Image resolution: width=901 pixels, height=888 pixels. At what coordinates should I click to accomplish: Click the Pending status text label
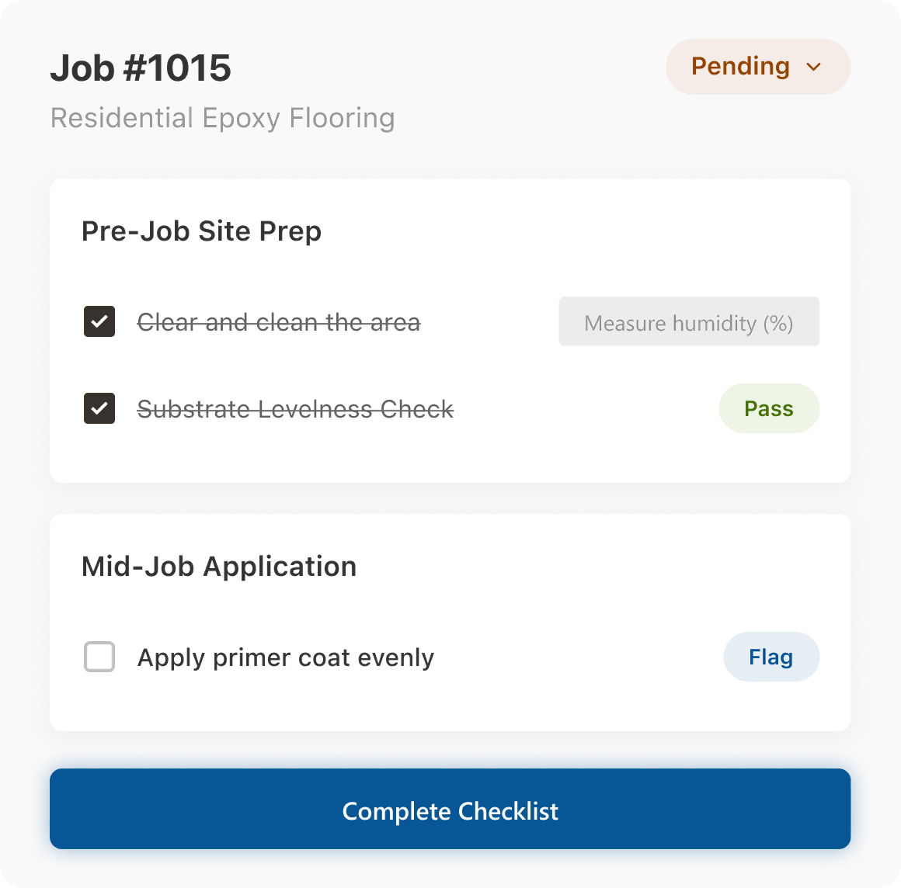(x=740, y=67)
